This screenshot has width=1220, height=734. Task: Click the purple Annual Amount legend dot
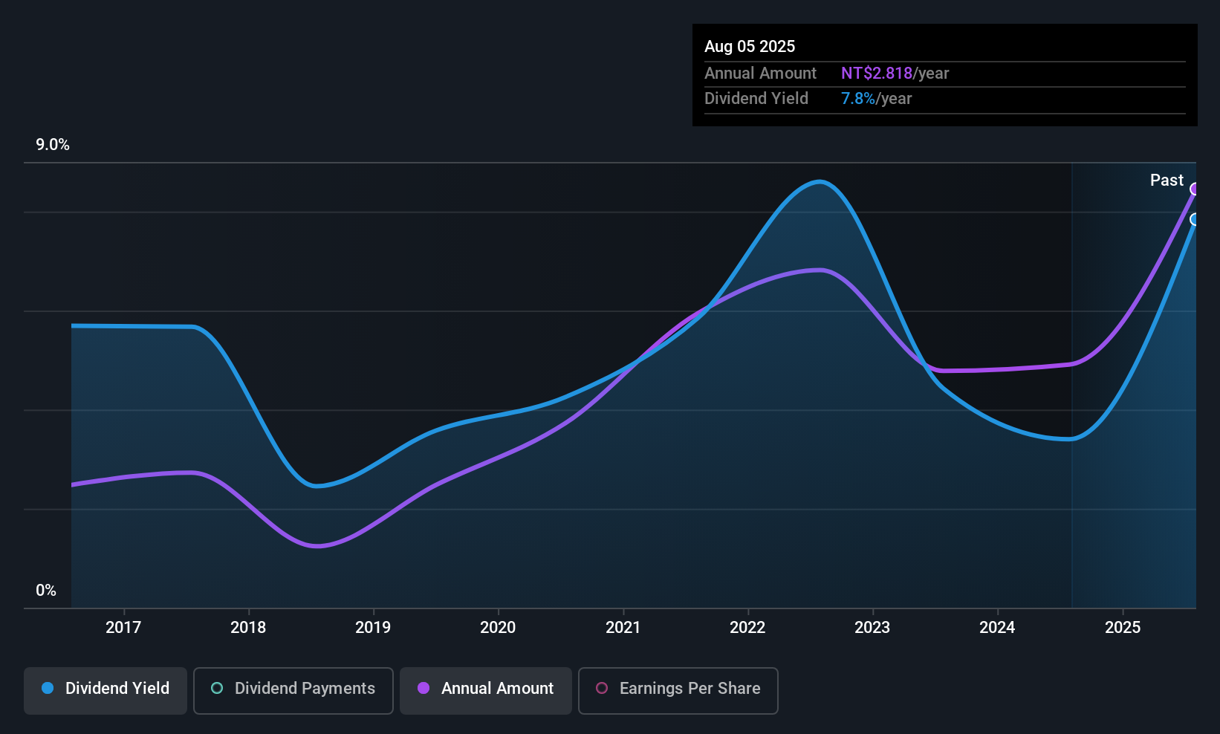click(x=424, y=689)
